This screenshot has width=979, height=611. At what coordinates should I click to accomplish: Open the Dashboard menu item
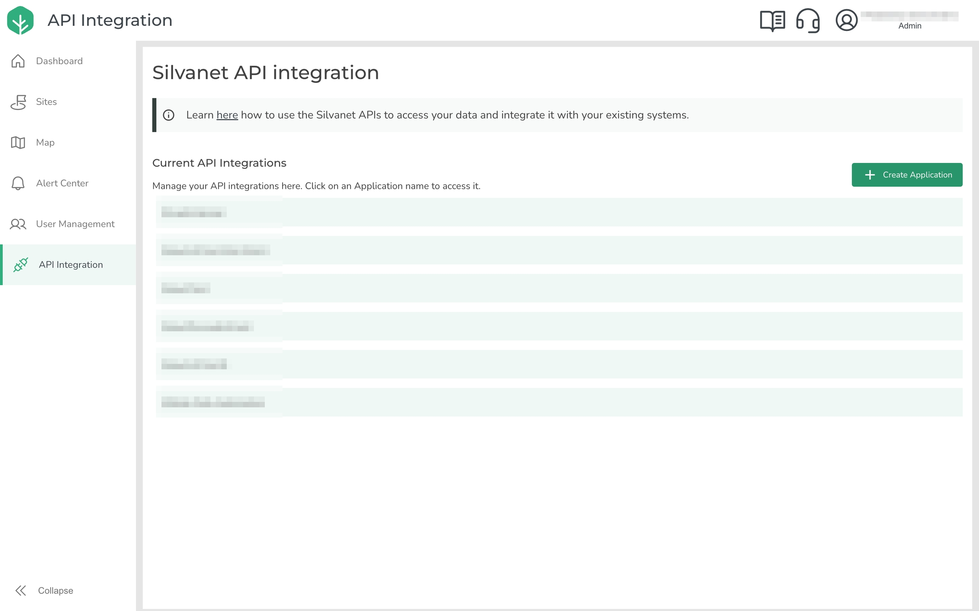pos(59,61)
